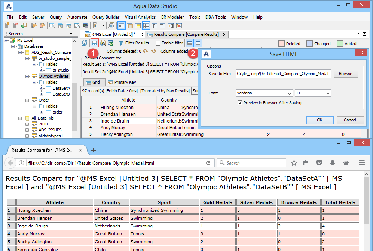Click the export to Excel icon
The height and width of the screenshot is (251, 373).
[111, 43]
